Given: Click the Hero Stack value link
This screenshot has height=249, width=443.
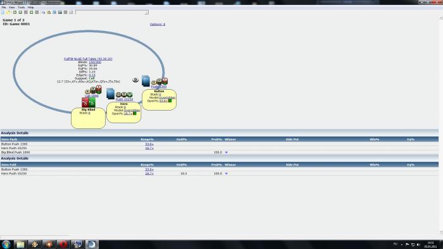Looking at the screenshot, I should [x=125, y=107].
